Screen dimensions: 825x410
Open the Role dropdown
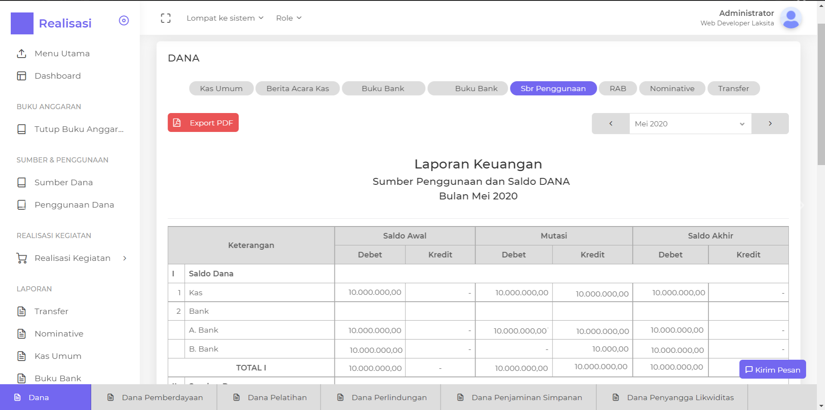288,18
